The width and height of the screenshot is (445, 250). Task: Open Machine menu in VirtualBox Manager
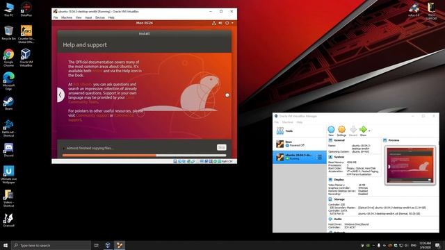pos(287,122)
